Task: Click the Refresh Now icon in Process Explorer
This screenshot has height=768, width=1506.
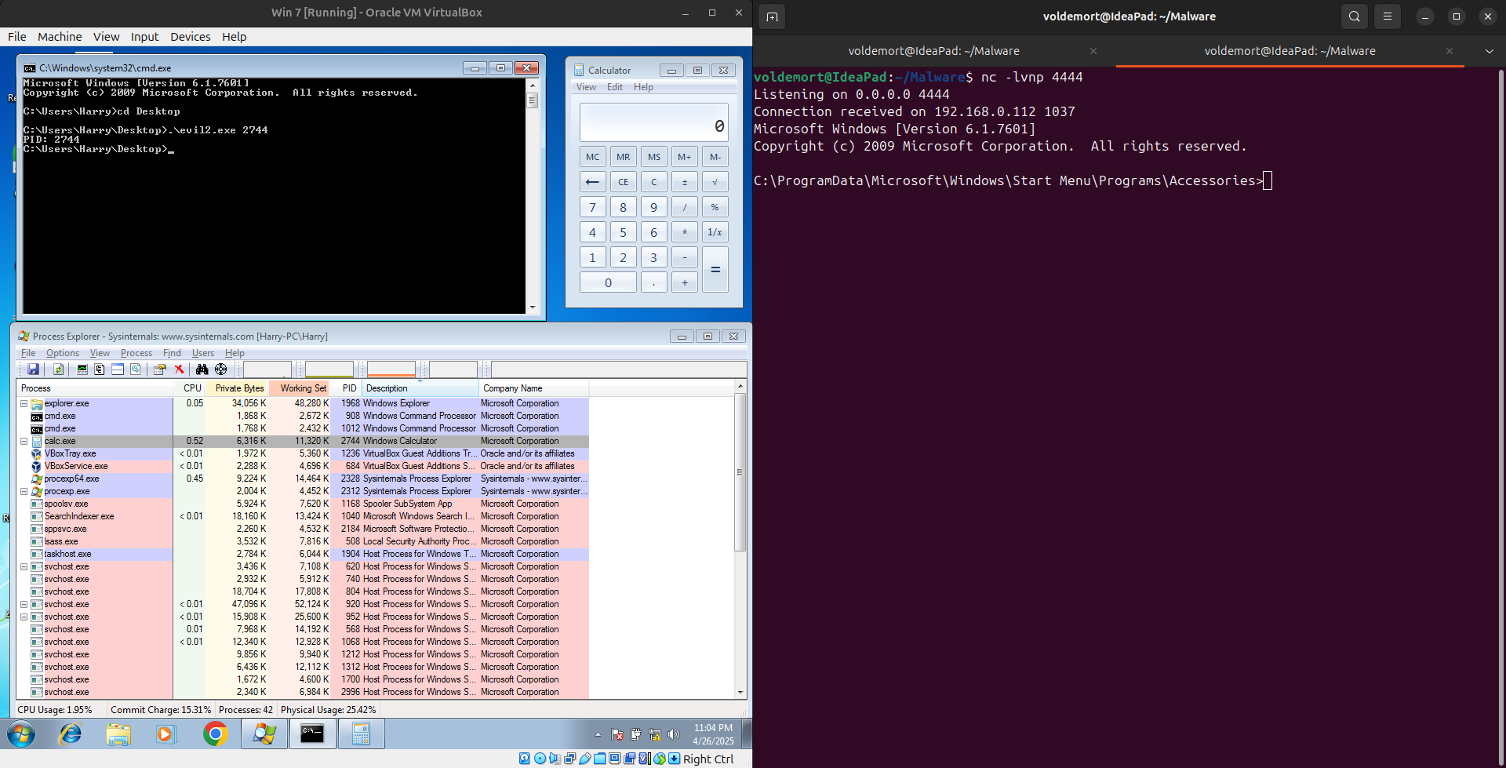Action: pyautogui.click(x=58, y=369)
